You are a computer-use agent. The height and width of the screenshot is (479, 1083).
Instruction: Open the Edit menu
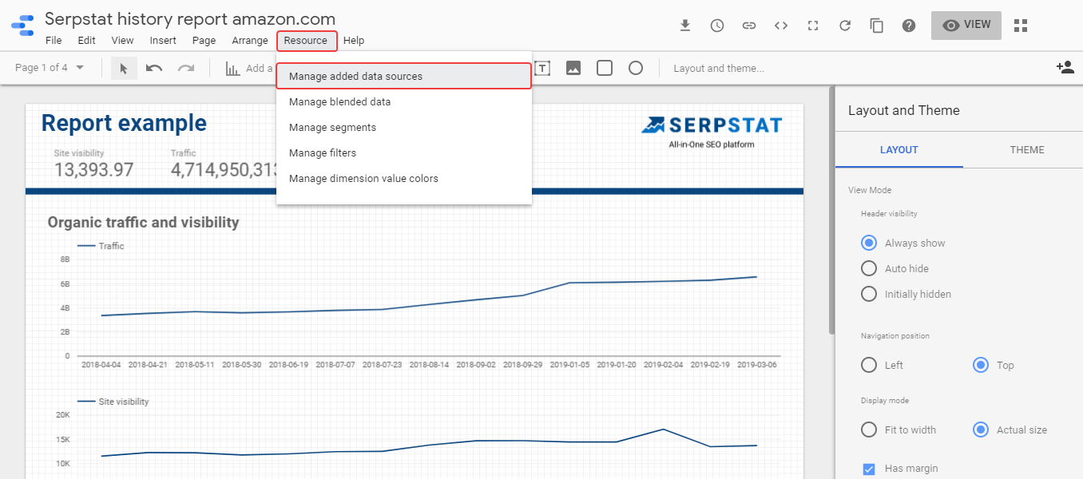click(87, 41)
